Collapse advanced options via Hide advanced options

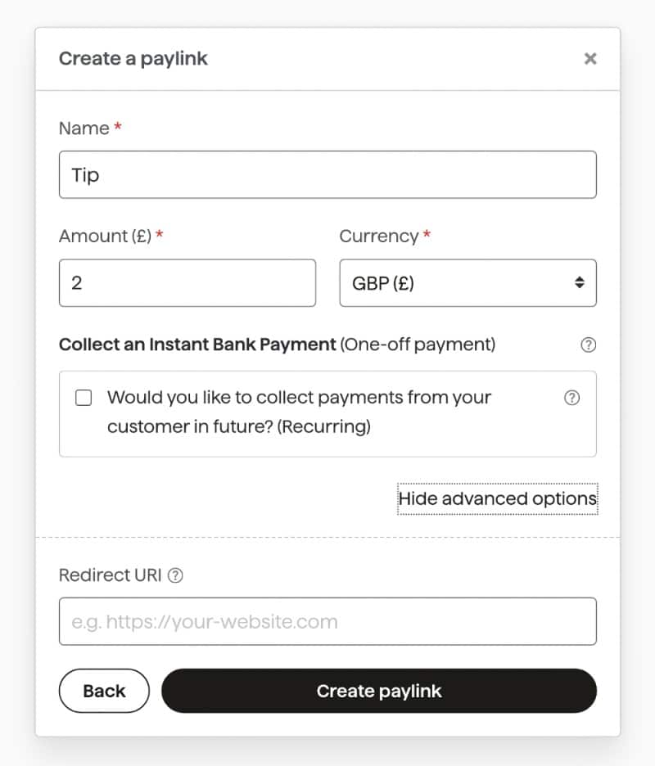497,498
